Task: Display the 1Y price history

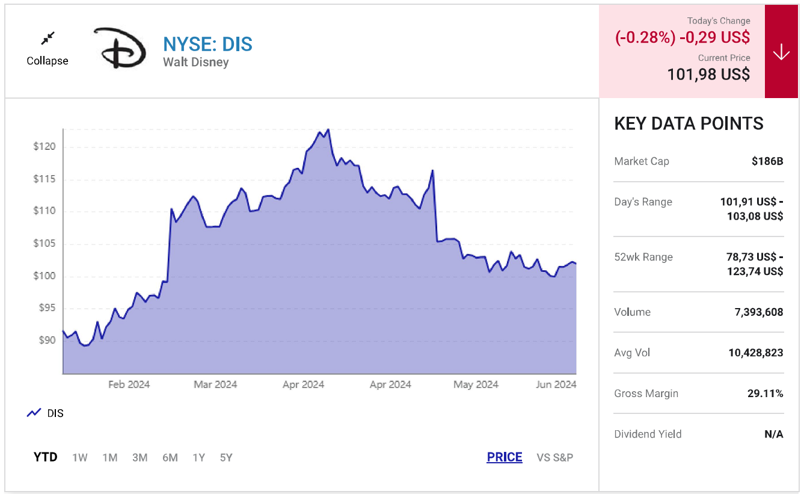Action: coord(198,457)
